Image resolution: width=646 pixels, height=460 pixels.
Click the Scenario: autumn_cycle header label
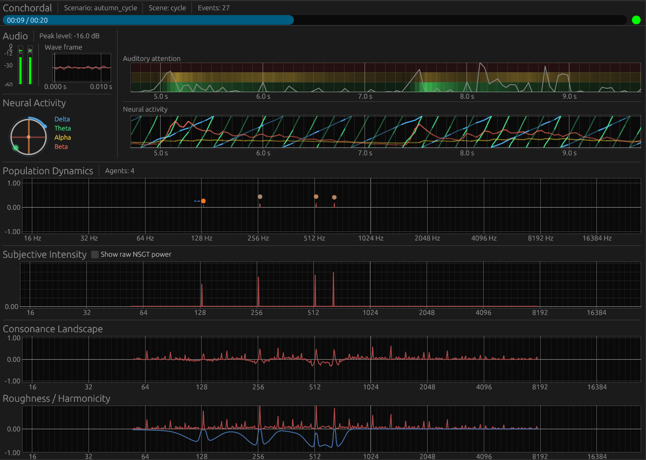click(100, 8)
